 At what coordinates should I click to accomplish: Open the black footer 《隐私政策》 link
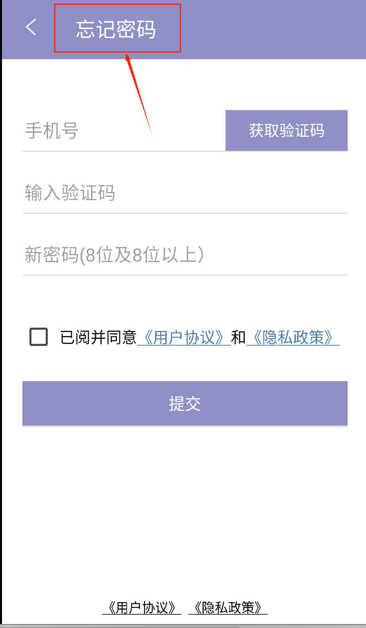[x=228, y=608]
